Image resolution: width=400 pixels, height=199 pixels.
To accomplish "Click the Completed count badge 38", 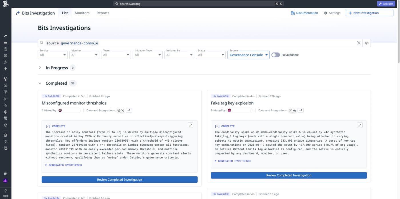I will (x=73, y=83).
